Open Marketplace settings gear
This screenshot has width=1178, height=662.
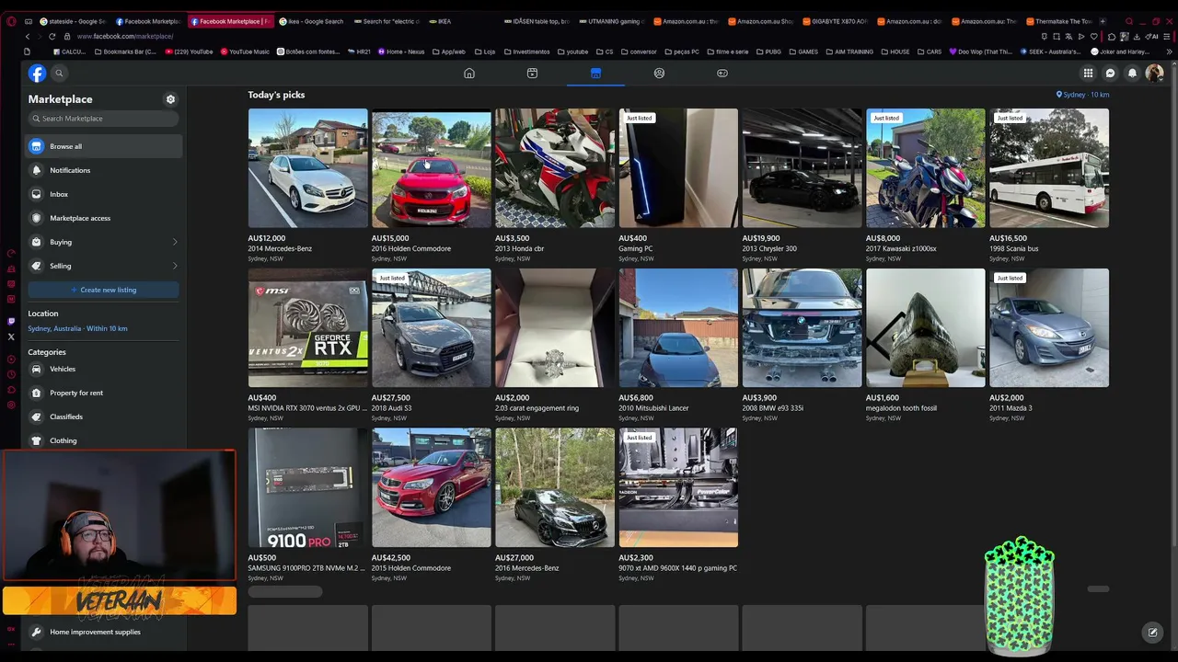170,99
